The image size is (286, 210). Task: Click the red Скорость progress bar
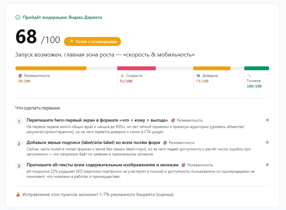(136, 68)
